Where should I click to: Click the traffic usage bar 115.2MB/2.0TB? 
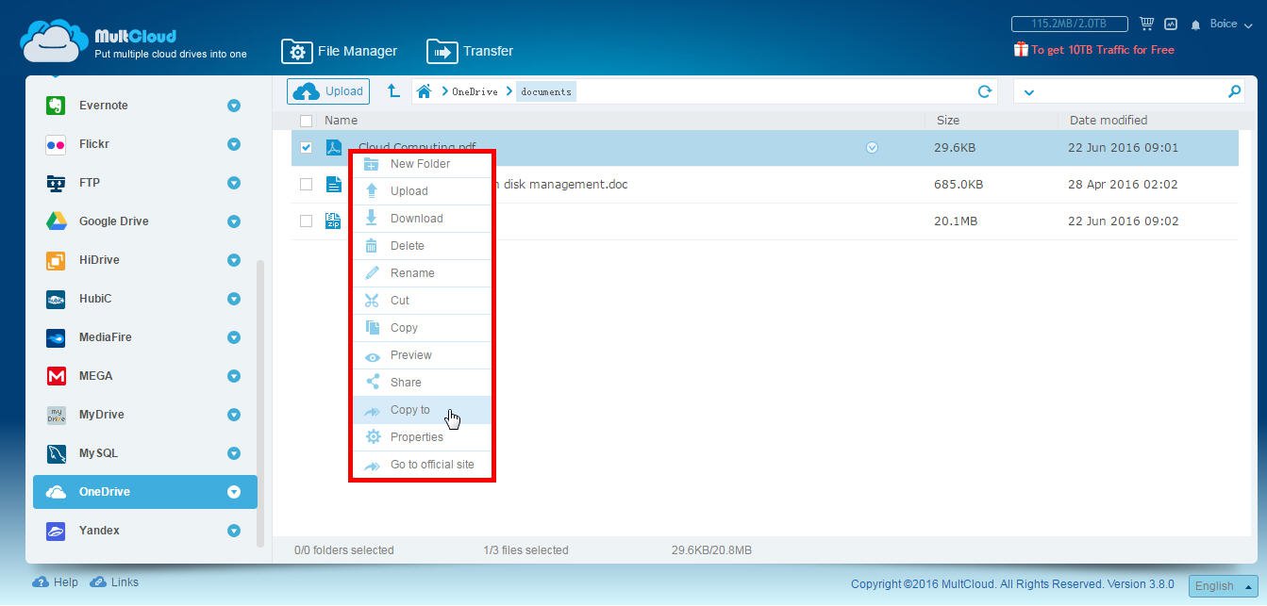click(1071, 24)
